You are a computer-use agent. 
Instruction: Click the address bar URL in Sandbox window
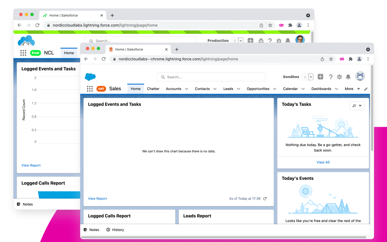pyautogui.click(x=178, y=59)
